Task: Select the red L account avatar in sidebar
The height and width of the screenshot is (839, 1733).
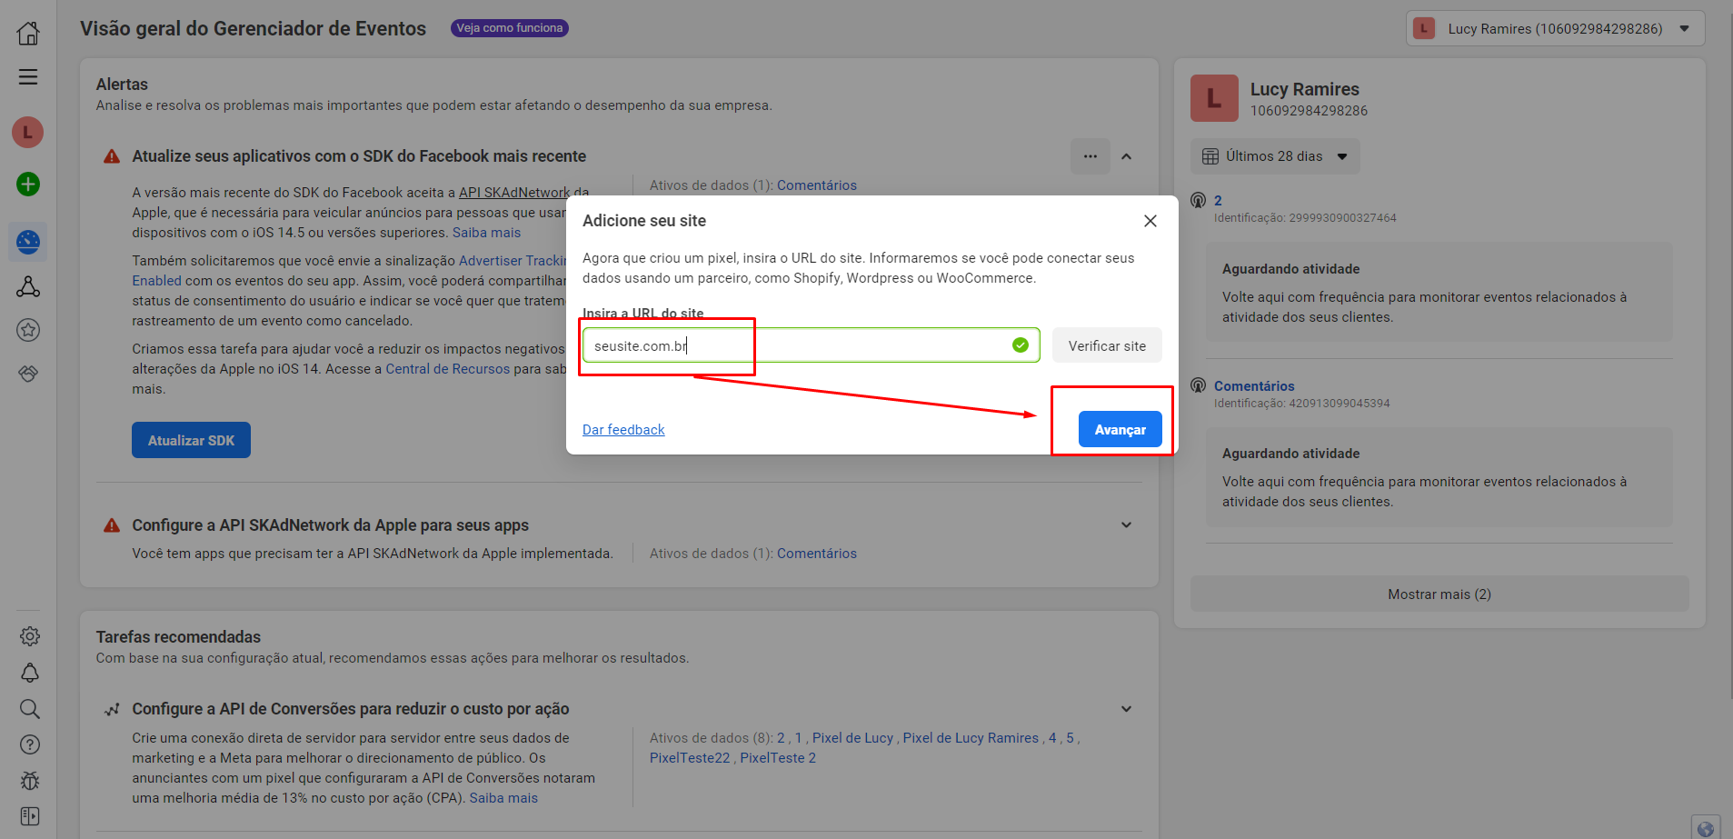Action: (28, 133)
